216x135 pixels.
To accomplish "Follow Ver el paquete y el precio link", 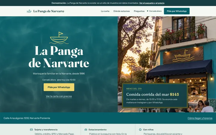I will (x=152, y=3).
